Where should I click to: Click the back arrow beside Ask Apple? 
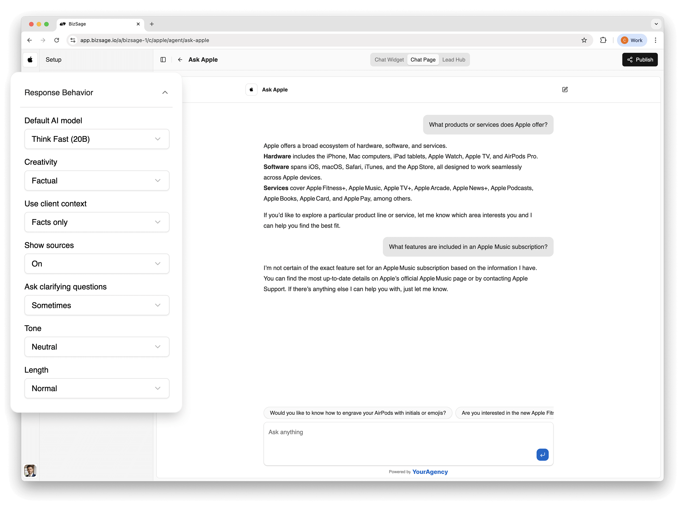tap(180, 60)
